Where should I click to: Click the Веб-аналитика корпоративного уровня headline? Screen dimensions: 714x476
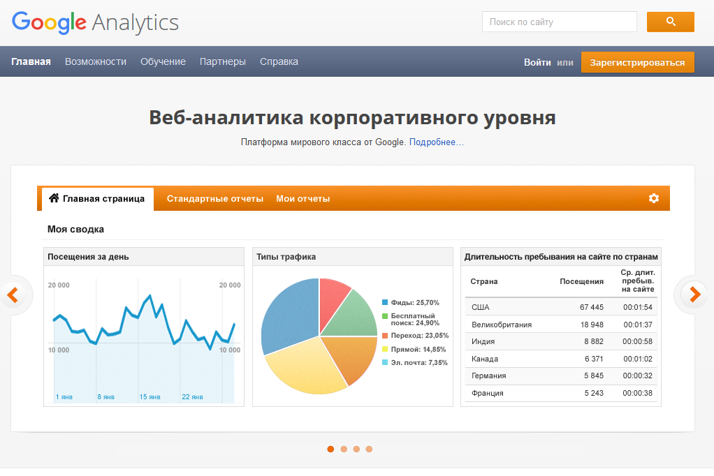point(352,117)
